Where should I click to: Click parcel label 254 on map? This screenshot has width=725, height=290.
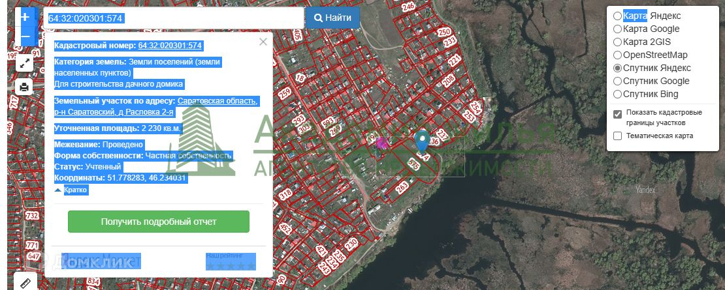pos(477,108)
